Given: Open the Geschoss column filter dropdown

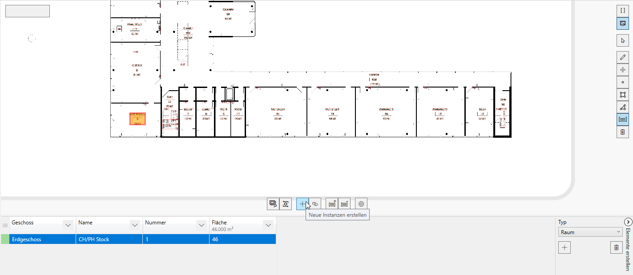Looking at the screenshot, I should 68,225.
